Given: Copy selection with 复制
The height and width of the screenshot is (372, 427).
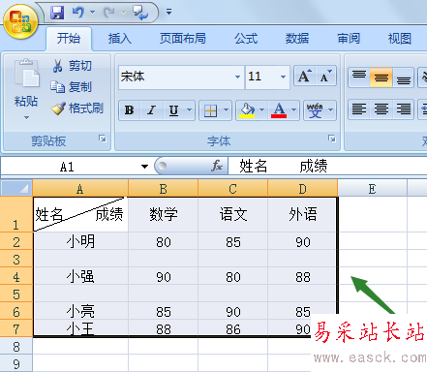Looking at the screenshot, I should 72,87.
